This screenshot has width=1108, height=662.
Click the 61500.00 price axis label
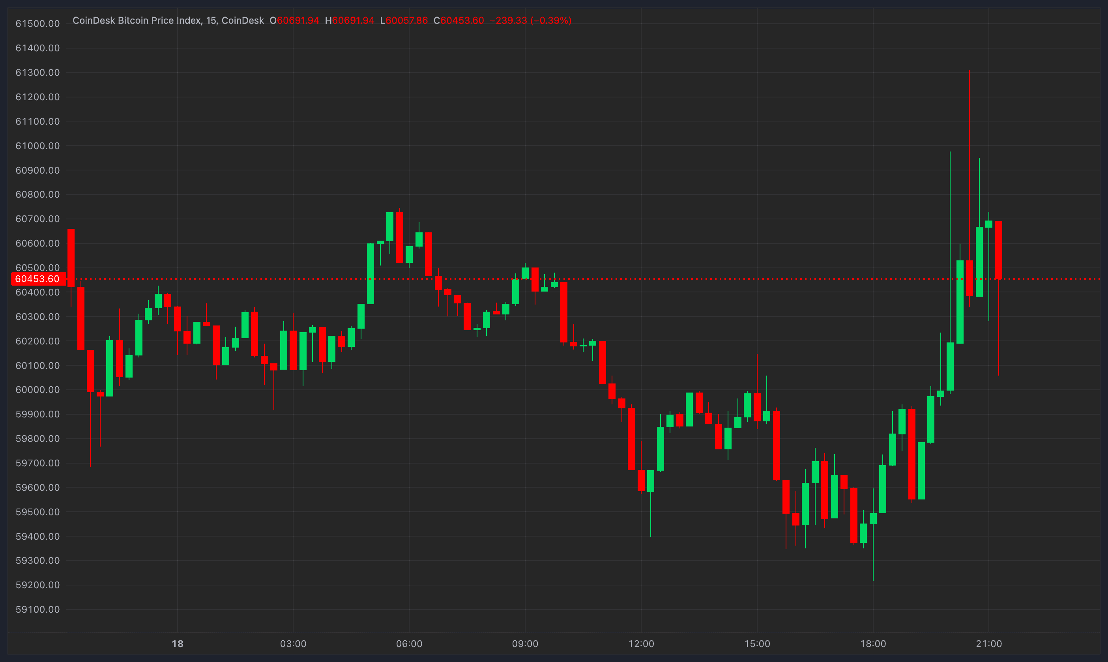coord(37,24)
